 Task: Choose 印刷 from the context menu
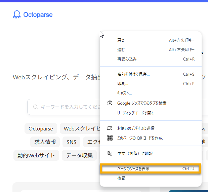(x=123, y=84)
